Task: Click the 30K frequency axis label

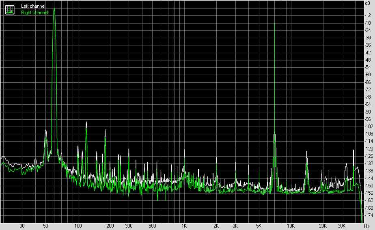Action: coord(342,226)
